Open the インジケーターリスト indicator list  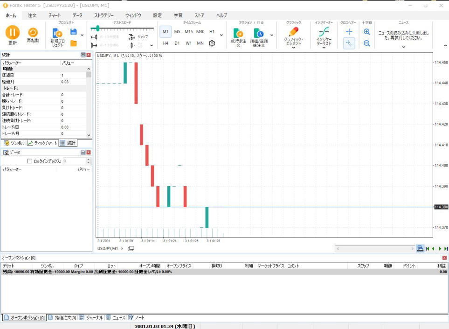[x=324, y=37]
